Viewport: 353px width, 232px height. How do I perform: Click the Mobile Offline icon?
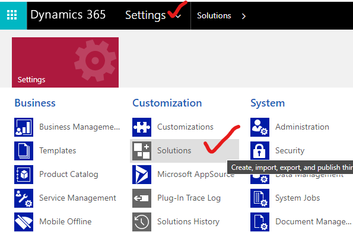point(24,222)
